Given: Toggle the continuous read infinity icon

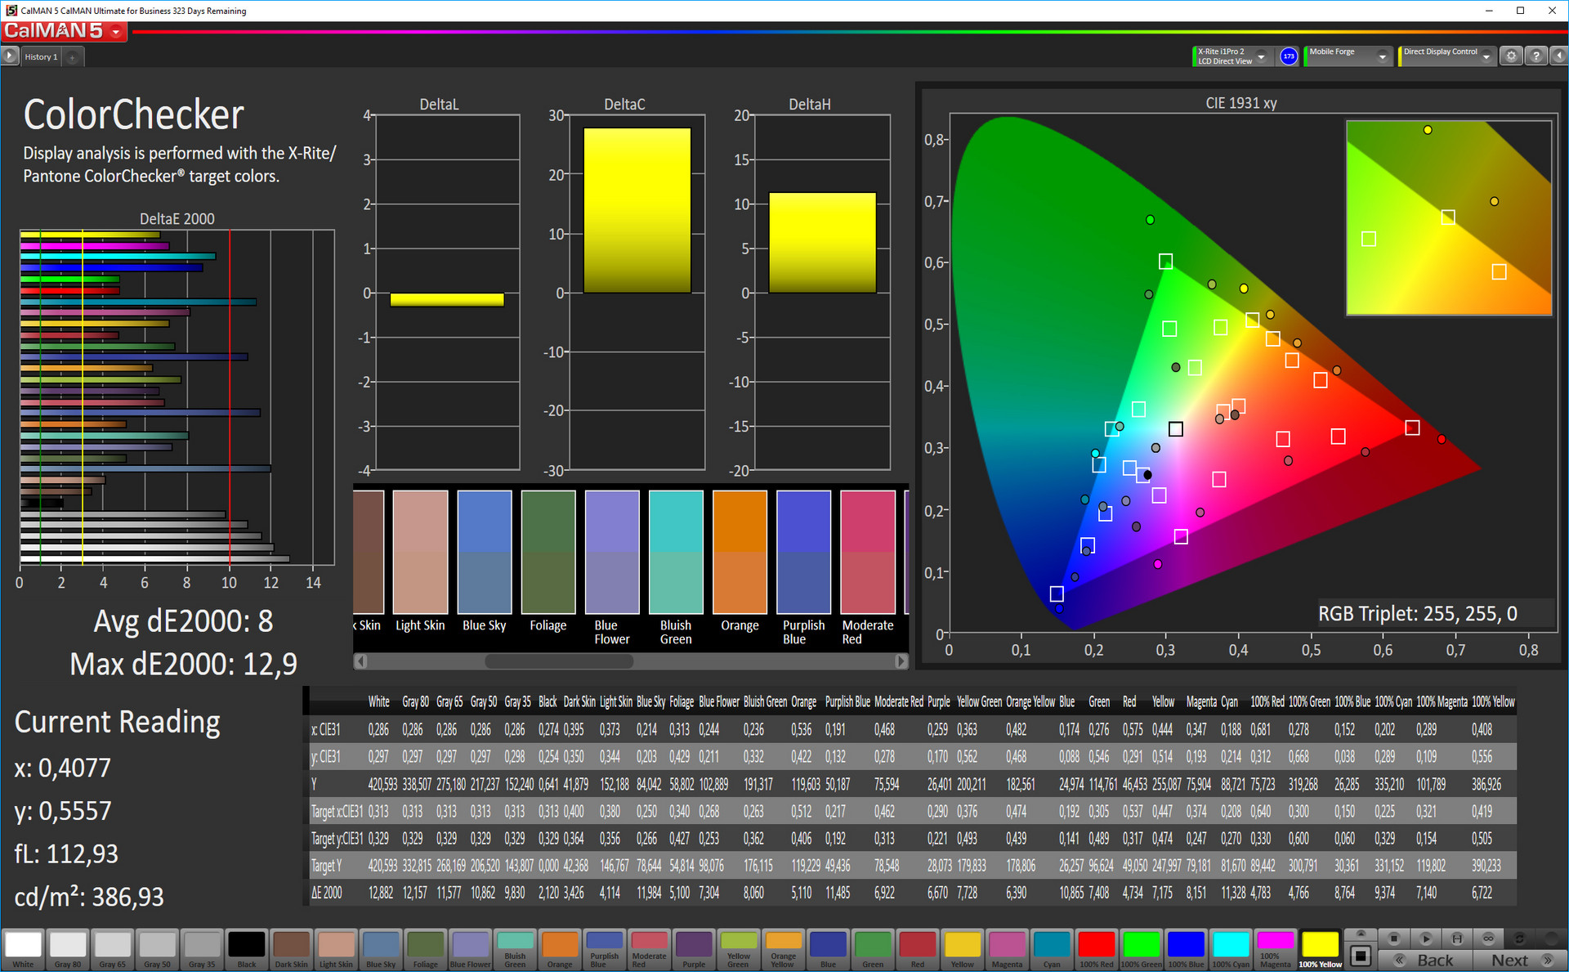Looking at the screenshot, I should [x=1488, y=938].
